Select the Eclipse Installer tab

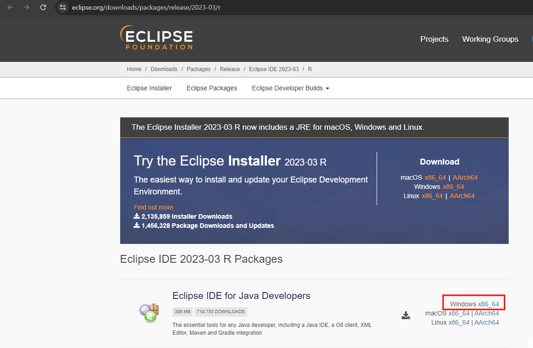pos(149,88)
